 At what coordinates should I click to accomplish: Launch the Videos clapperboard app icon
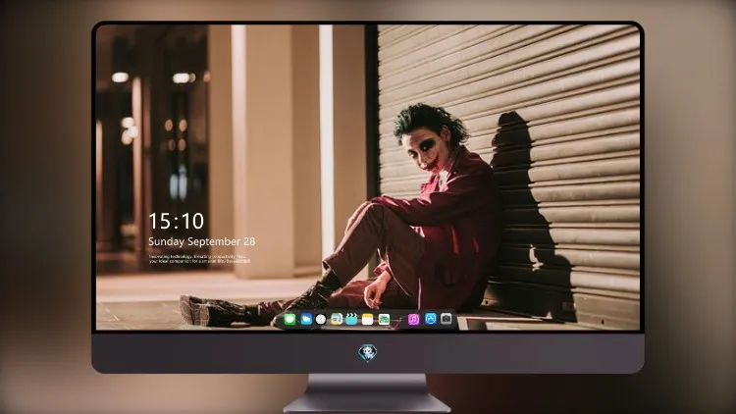point(351,319)
